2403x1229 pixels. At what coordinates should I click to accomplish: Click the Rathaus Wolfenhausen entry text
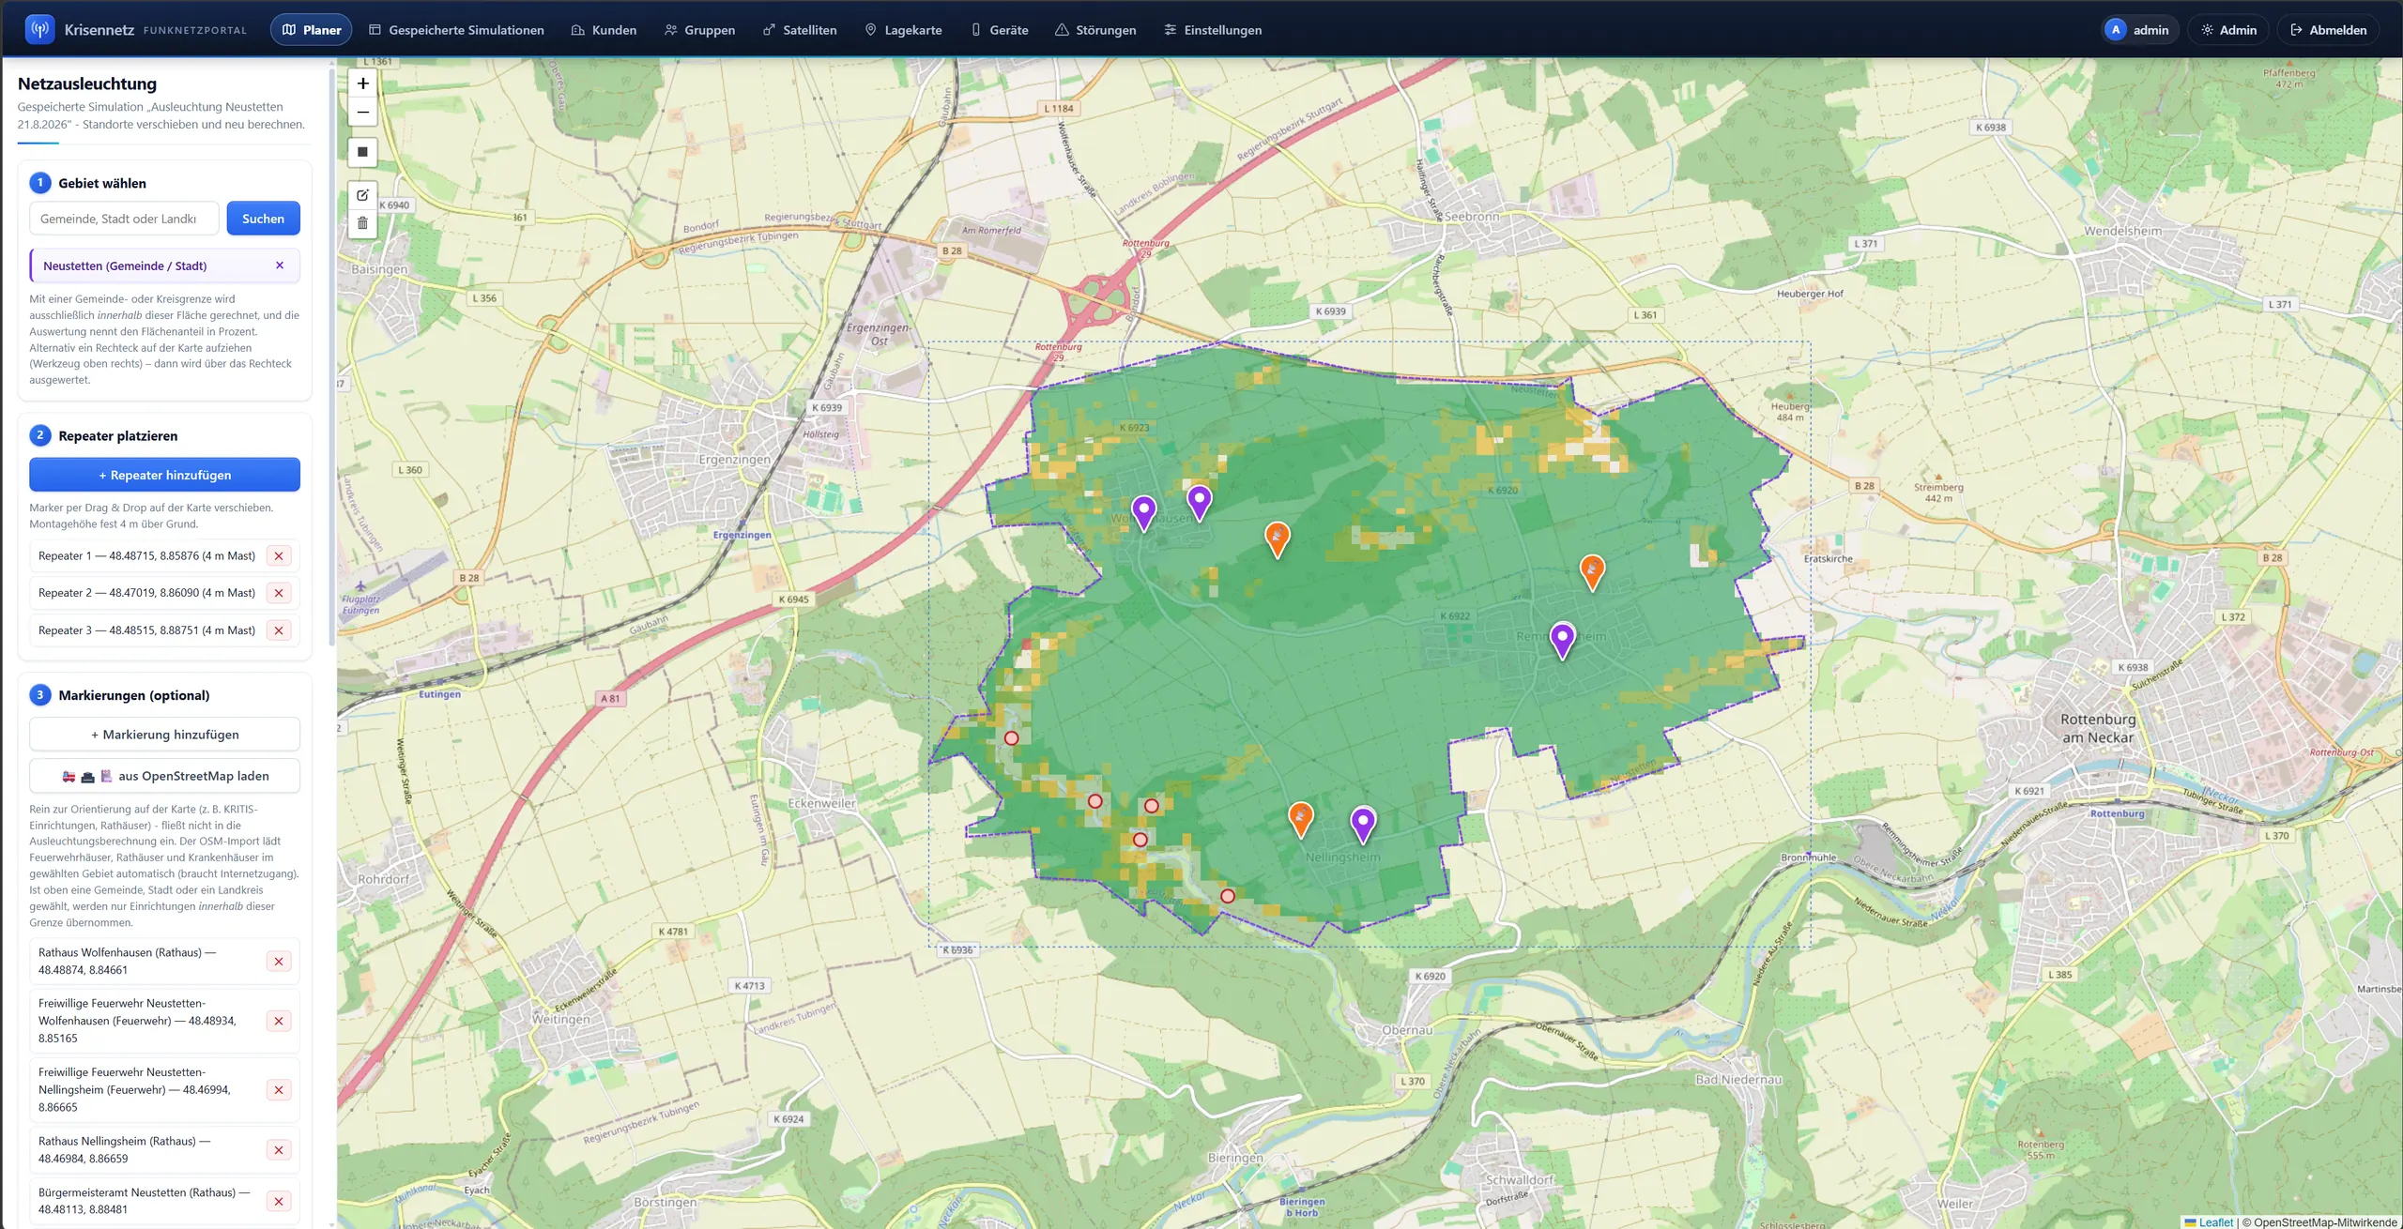[x=128, y=962]
